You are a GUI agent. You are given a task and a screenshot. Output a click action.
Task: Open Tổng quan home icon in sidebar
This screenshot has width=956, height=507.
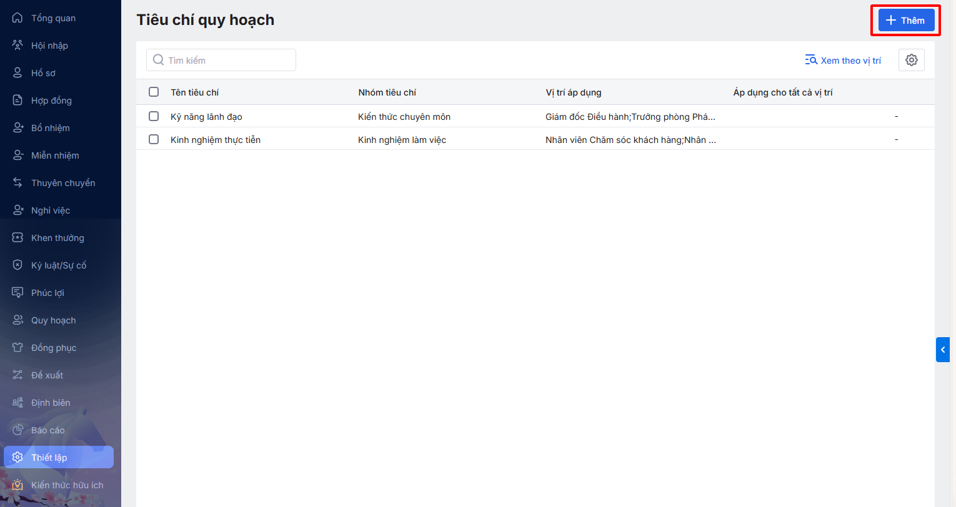pos(17,18)
